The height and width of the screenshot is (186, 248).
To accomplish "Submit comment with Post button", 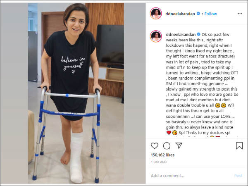I will tap(238, 176).
